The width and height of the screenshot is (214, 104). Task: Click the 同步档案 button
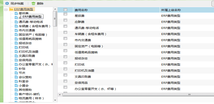[14, 3]
